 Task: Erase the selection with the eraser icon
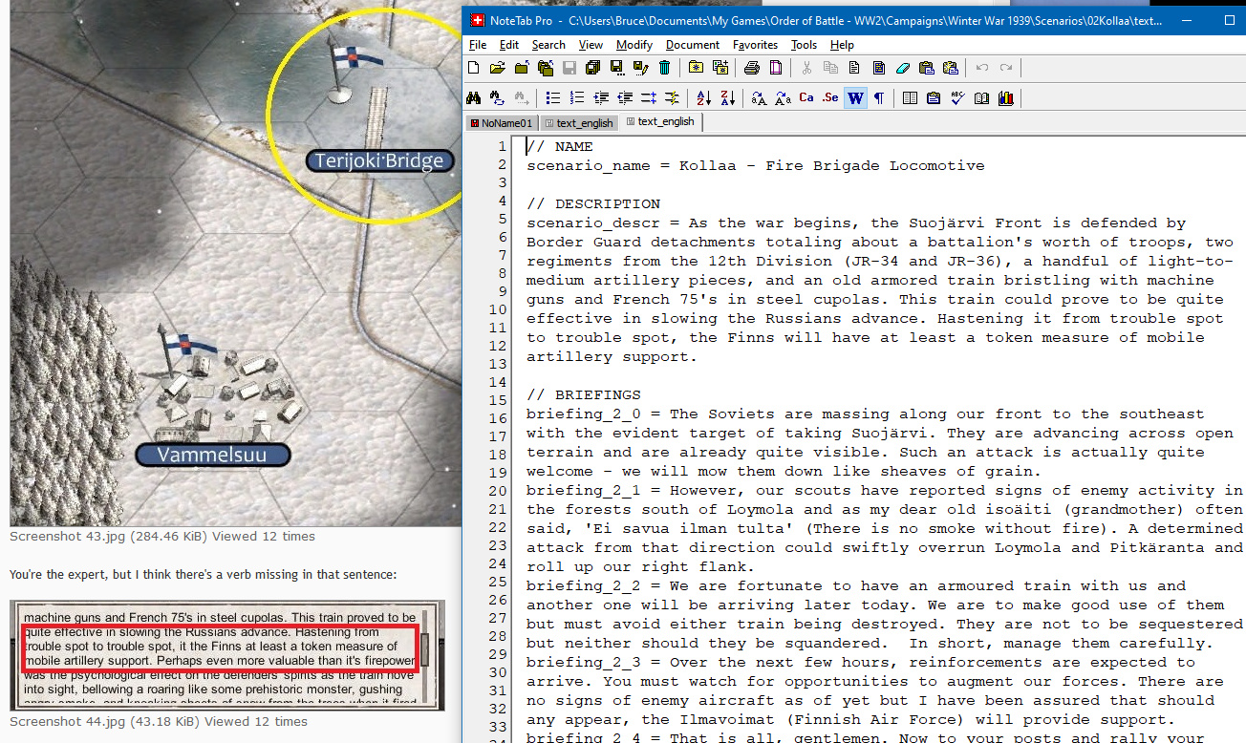click(903, 68)
